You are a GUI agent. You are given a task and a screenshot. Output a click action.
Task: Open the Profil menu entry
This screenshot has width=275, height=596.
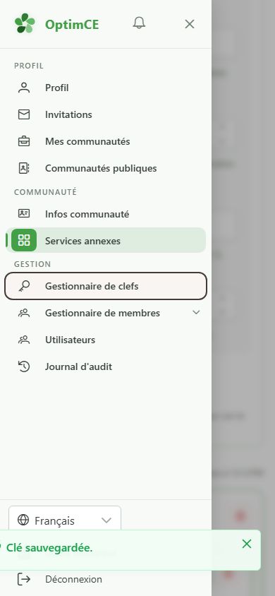click(x=106, y=88)
